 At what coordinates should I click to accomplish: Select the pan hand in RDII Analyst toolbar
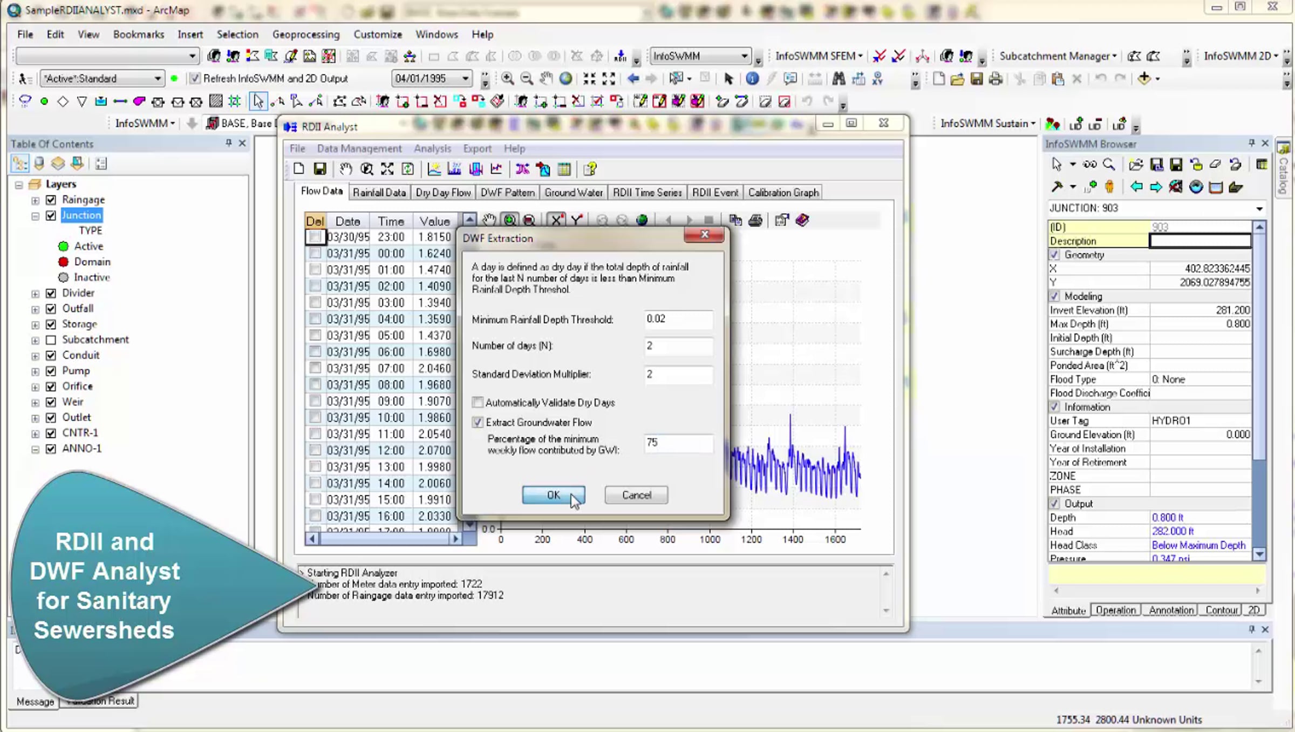(346, 169)
